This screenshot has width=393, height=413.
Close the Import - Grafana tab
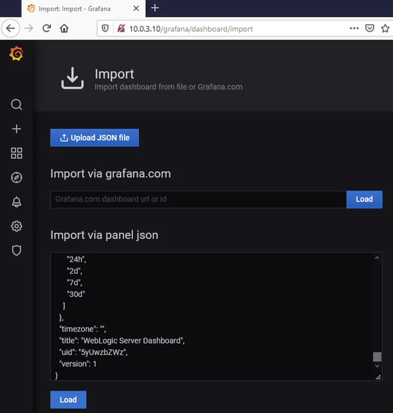136,8
